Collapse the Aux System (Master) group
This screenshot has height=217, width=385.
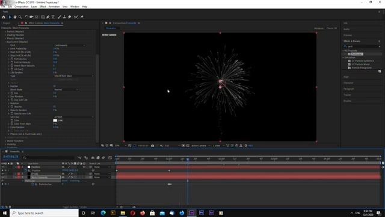tap(5, 42)
